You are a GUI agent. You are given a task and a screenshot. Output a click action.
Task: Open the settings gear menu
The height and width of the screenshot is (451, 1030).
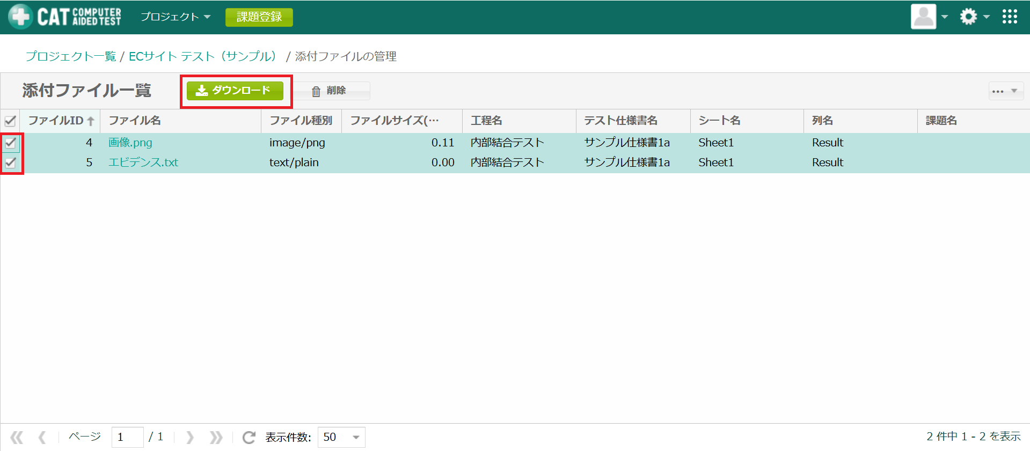point(973,17)
